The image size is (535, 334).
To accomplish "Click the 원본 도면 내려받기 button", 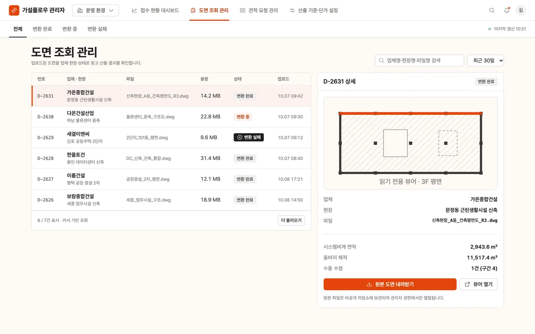I will click(390, 284).
